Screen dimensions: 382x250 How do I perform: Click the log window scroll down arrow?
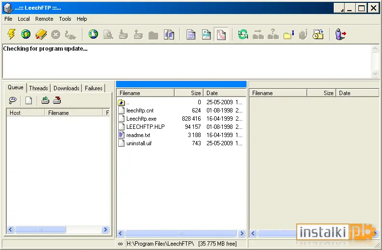point(375,73)
